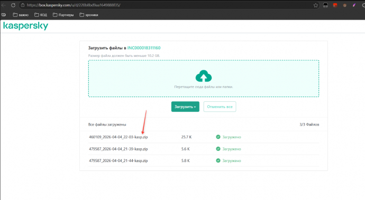Go back with the browser back arrow
The height and width of the screenshot is (200, 365).
[3, 5]
